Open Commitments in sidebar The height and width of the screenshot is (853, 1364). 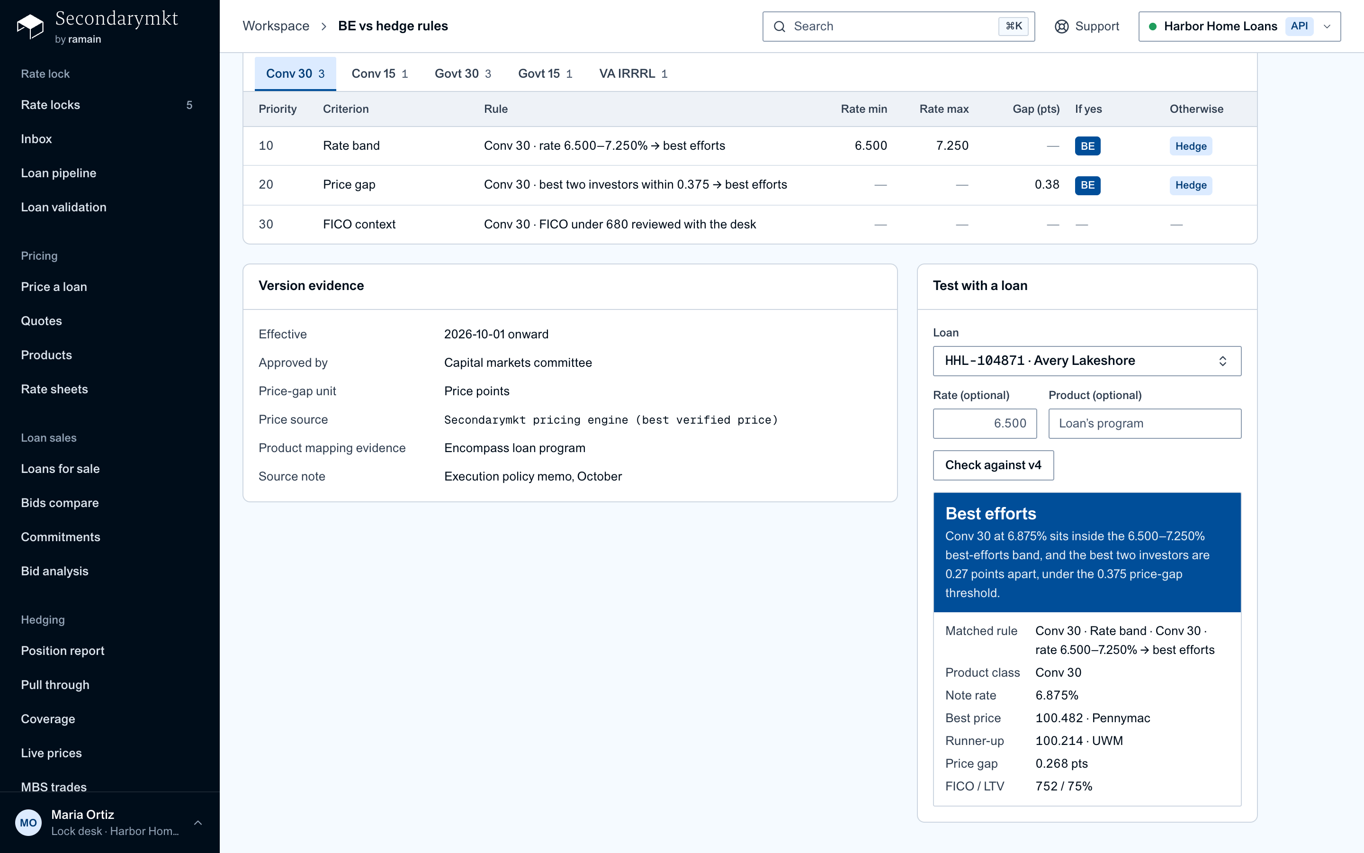click(x=109, y=537)
